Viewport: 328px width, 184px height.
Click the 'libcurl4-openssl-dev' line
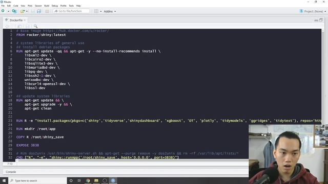coord(47,84)
